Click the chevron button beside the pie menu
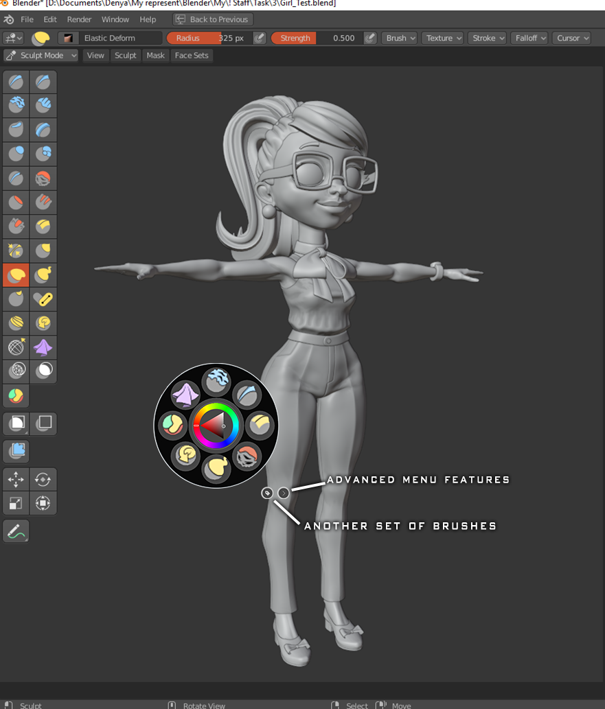The width and height of the screenshot is (605, 709). pos(283,493)
